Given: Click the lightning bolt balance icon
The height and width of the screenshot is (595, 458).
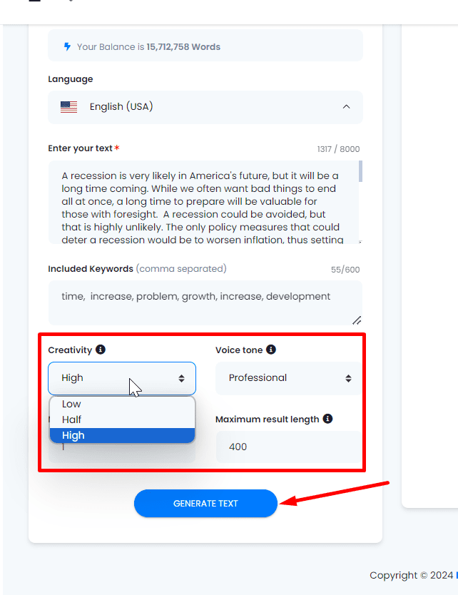Looking at the screenshot, I should tap(68, 46).
